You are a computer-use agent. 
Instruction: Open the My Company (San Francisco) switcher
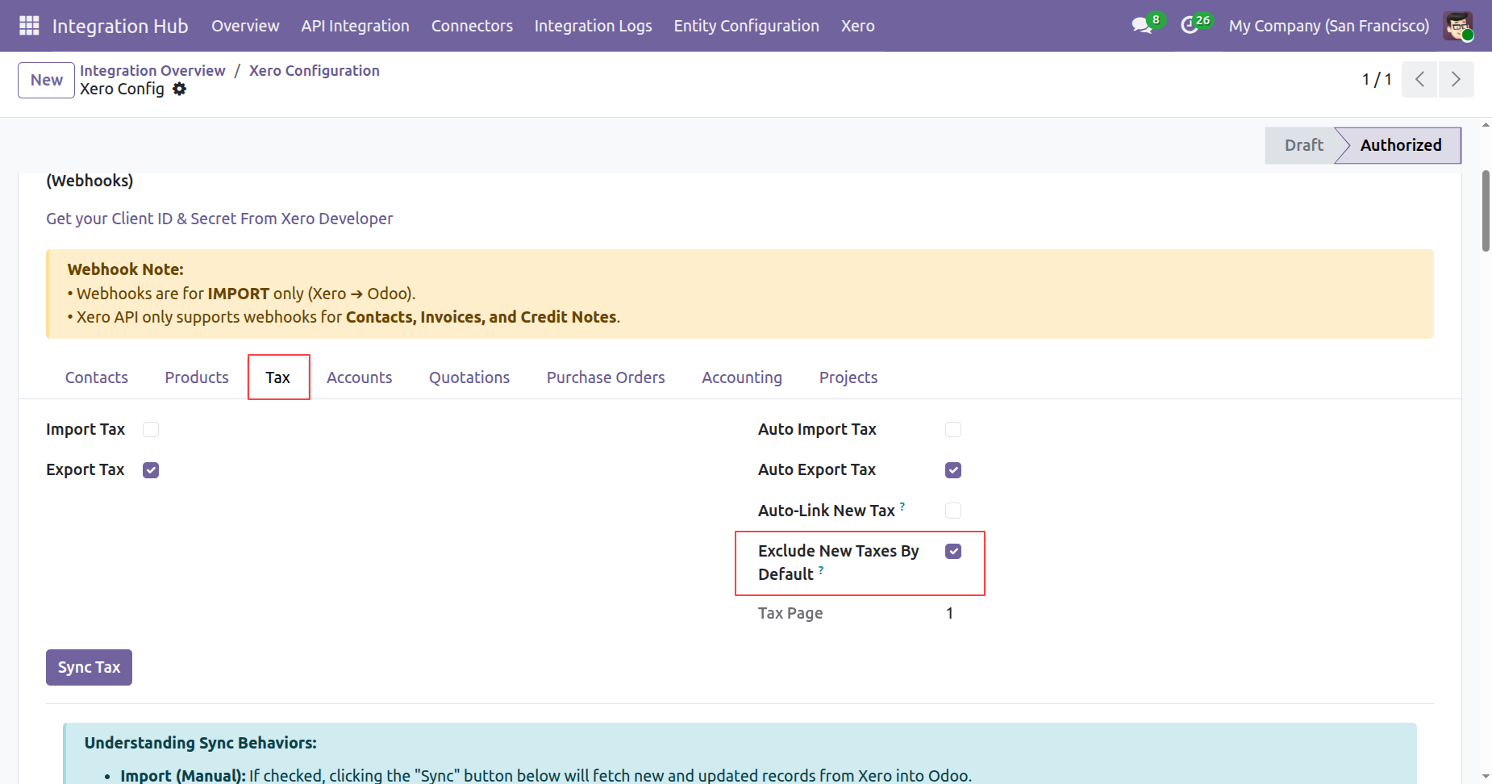tap(1329, 26)
